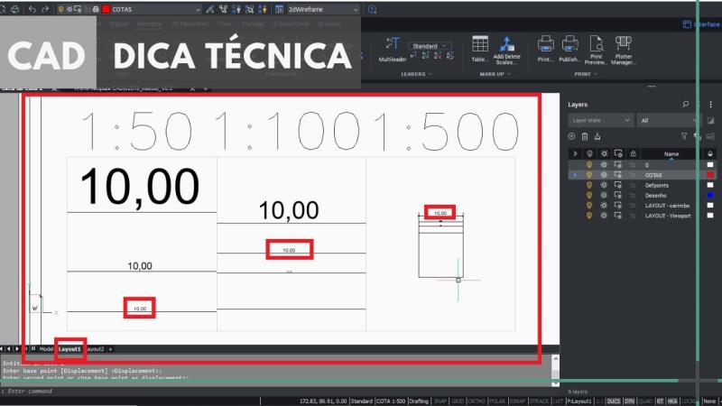Viewport: 722px width, 406px height.
Task: Toggle ESNAP in the status bar
Action: tap(517, 401)
